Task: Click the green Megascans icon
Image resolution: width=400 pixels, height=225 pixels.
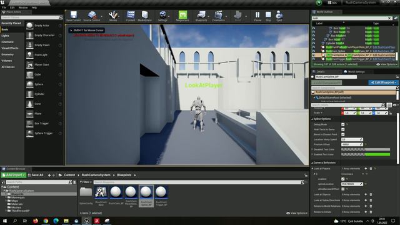Action: [x=182, y=16]
